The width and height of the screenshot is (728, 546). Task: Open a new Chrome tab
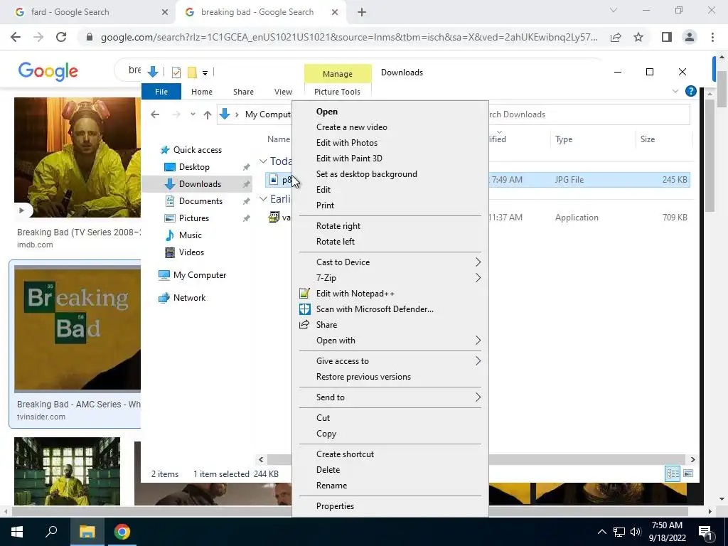coord(362,12)
